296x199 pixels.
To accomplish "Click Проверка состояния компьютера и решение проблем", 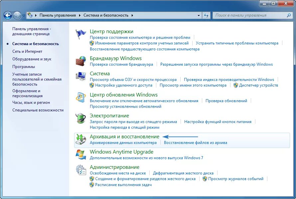I will click(x=140, y=37).
